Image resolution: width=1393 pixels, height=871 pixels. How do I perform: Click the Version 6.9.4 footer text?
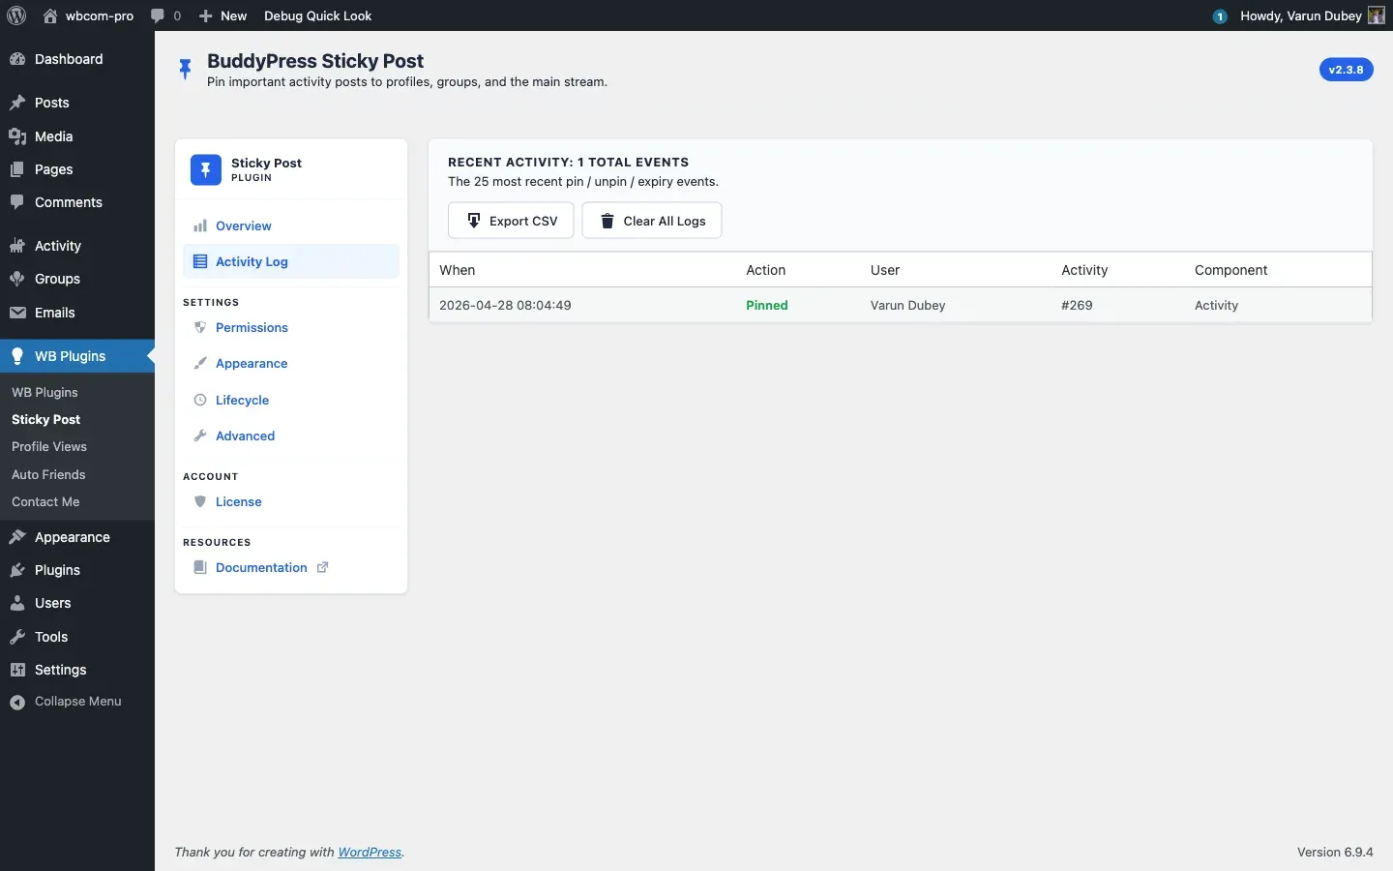point(1335,853)
